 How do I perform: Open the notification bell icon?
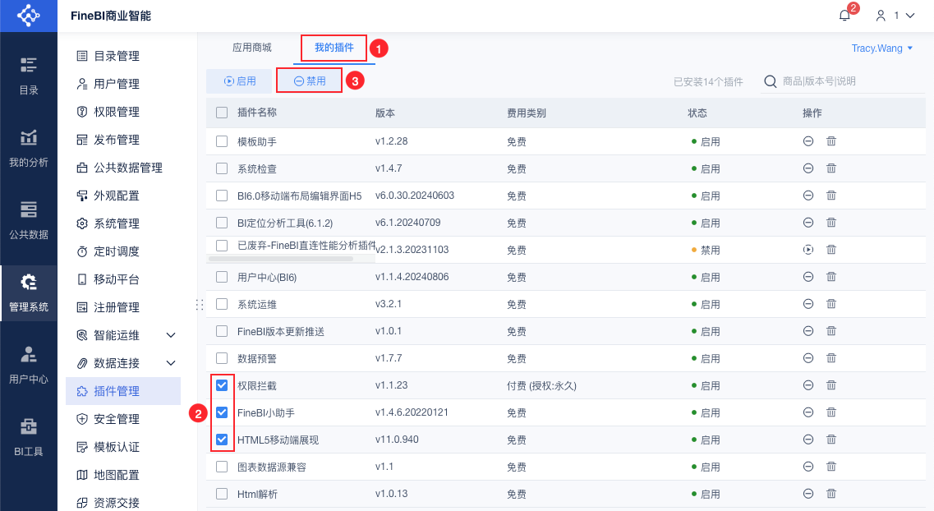point(844,16)
